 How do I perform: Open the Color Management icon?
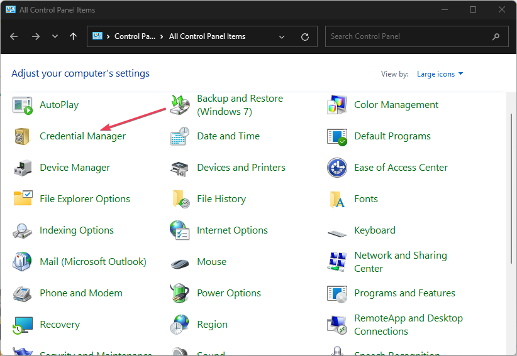click(337, 105)
